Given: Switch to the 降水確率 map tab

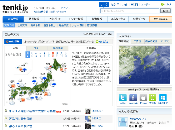Looking at the screenshot, I should coord(58,48).
